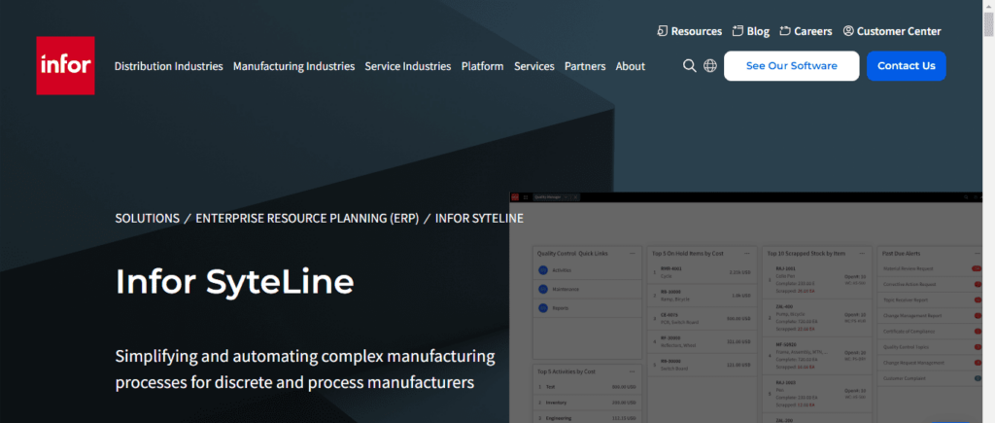Click the page's vertical scrollbar thumb
The height and width of the screenshot is (423, 995).
(x=988, y=26)
